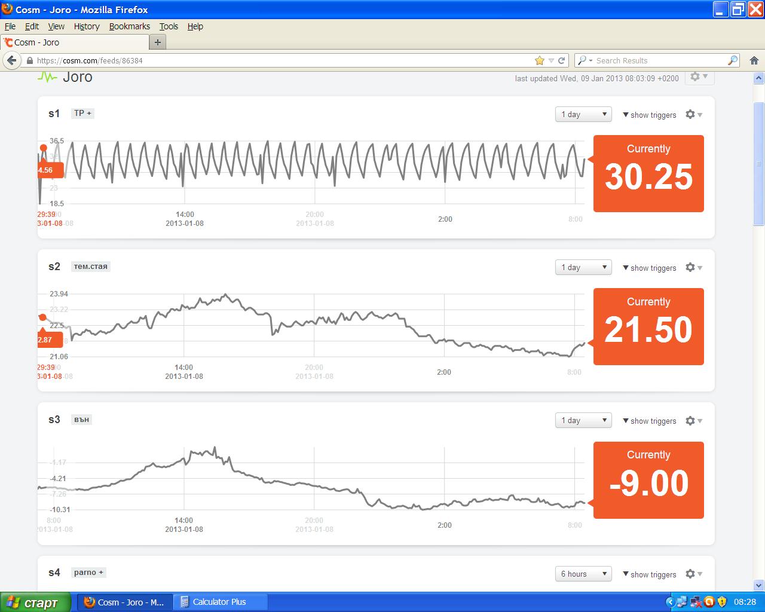Open the s1 datastream gear settings

tap(693, 115)
